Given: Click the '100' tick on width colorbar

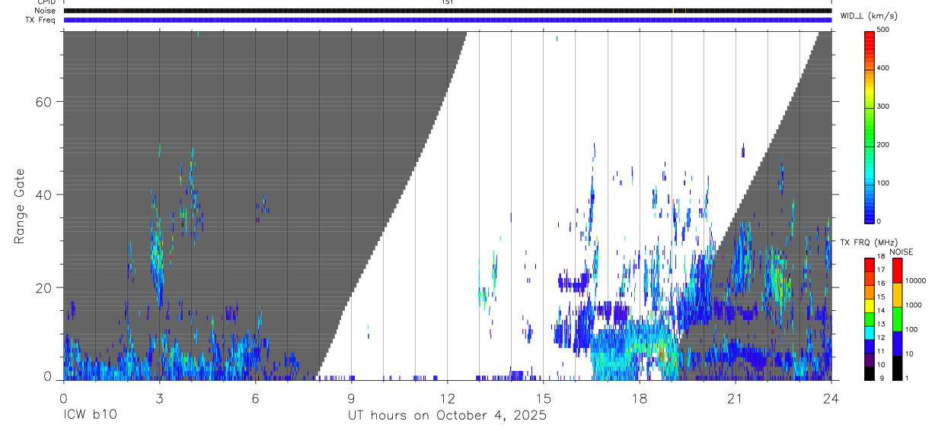Looking at the screenshot, I should [x=882, y=183].
